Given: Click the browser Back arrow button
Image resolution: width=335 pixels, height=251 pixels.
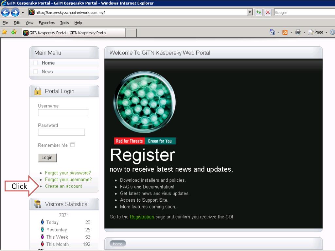Looking at the screenshot, I should pos(5,12).
